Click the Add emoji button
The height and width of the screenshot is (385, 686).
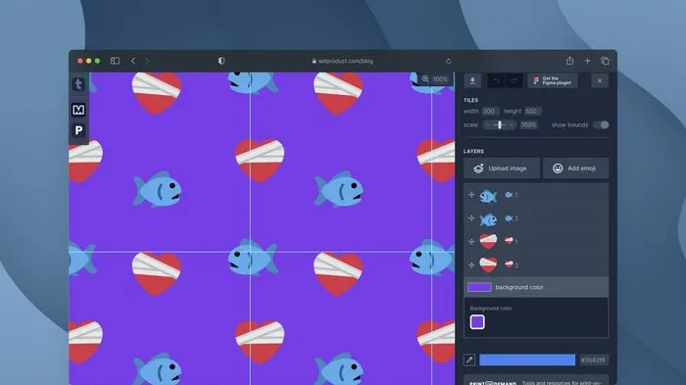575,168
